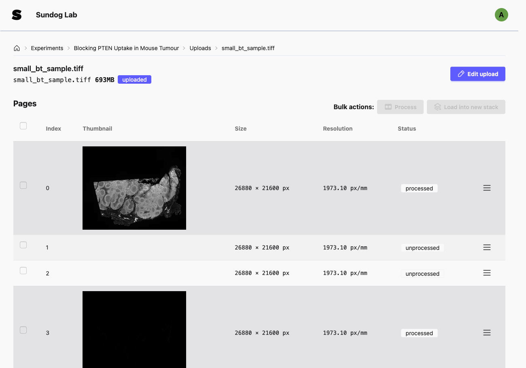526x368 pixels.
Task: Open the row actions menu for page 1
Action: pos(487,247)
